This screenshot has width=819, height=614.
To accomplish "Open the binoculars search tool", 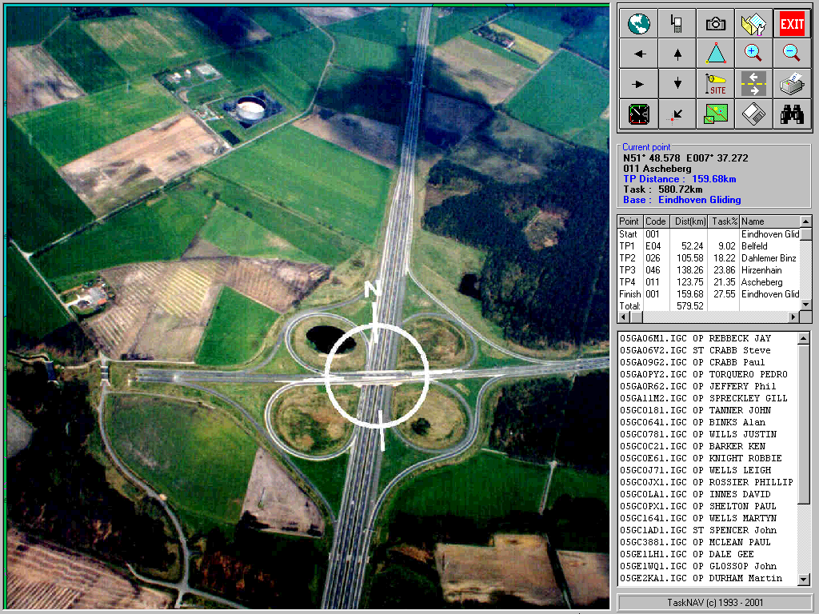I will (x=792, y=114).
